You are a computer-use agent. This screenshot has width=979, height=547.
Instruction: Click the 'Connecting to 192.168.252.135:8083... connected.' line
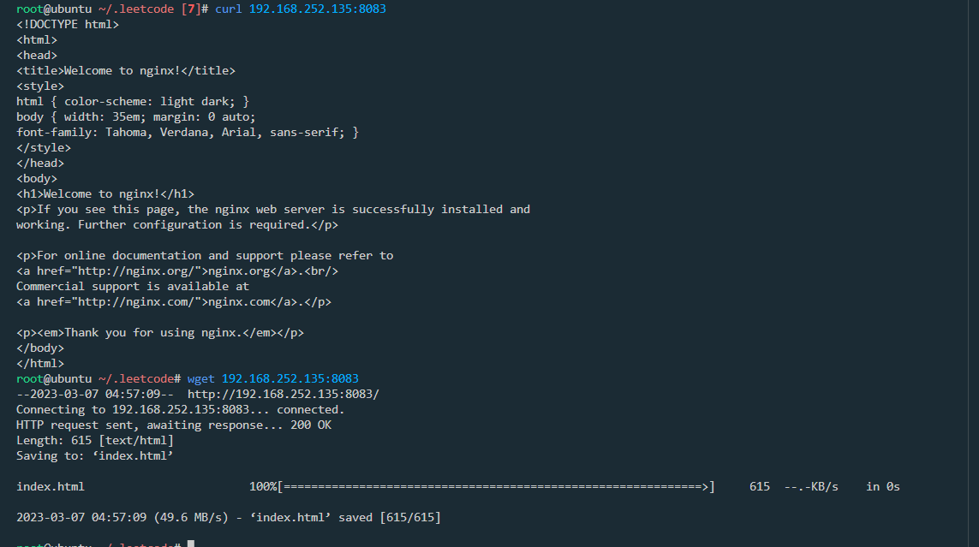click(181, 410)
